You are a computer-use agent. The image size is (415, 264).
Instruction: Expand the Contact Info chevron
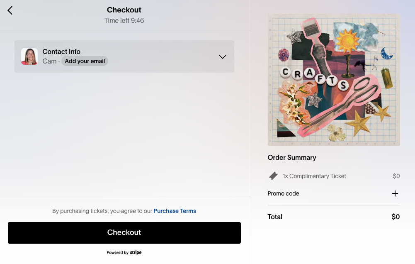[x=223, y=57]
